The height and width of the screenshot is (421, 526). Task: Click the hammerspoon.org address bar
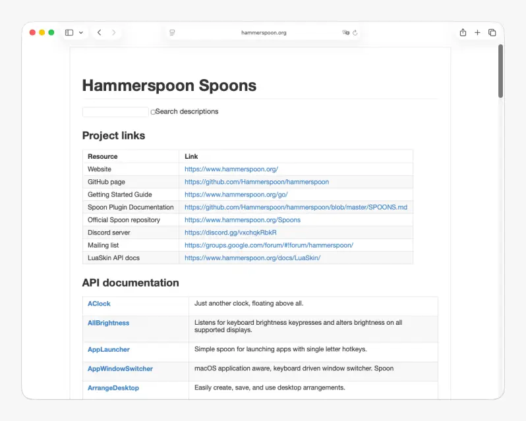coord(264,32)
